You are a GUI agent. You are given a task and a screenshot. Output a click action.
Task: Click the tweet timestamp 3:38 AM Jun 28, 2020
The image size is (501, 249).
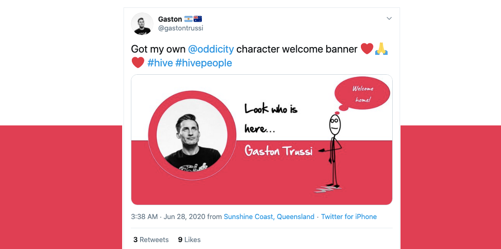168,217
